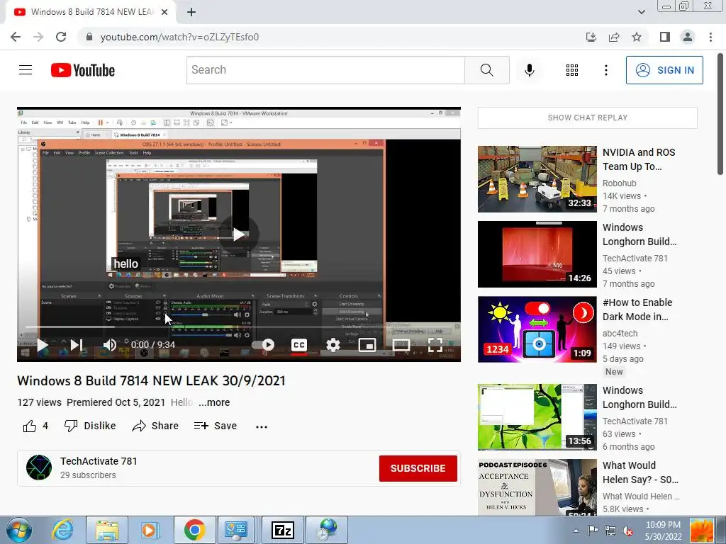Open the Windows Start menu
This screenshot has height=544, width=726.
click(18, 530)
